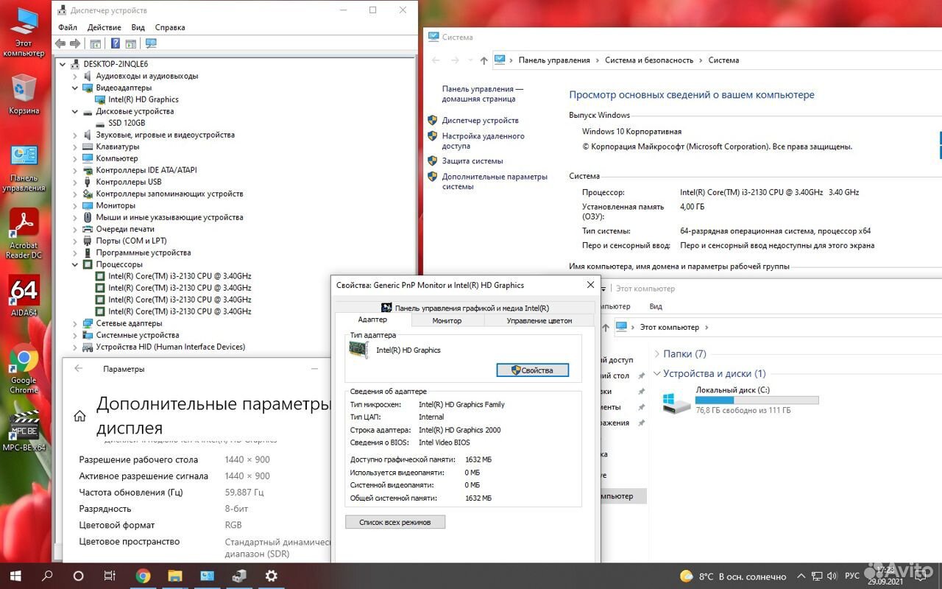
Task: Click up arrow in Система window navigation
Action: 484,60
